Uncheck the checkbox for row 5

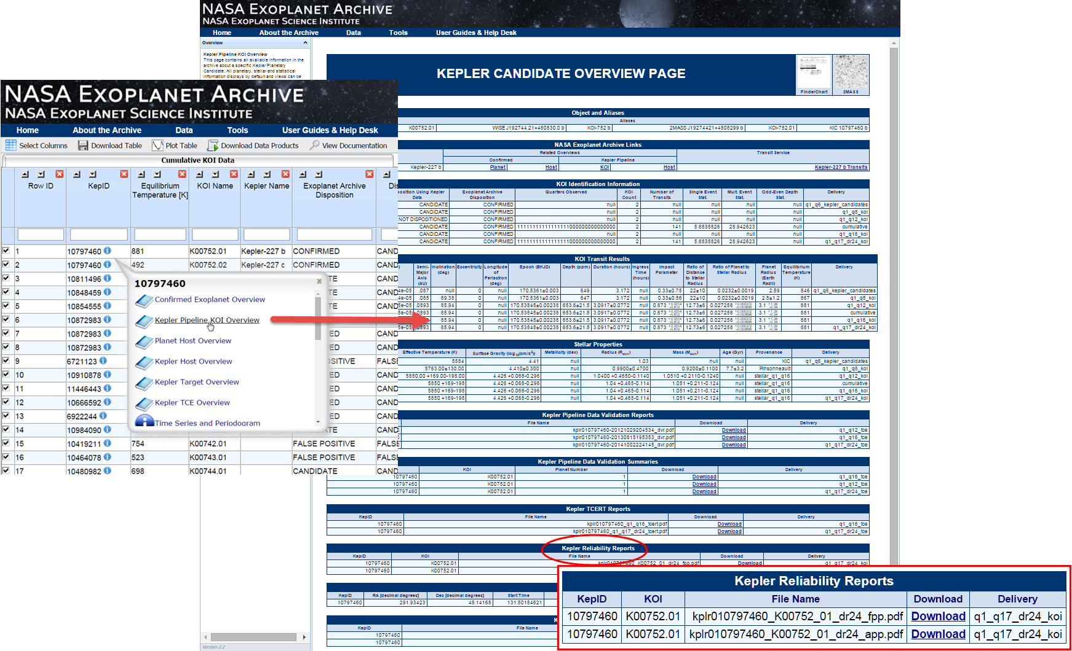tap(6, 305)
